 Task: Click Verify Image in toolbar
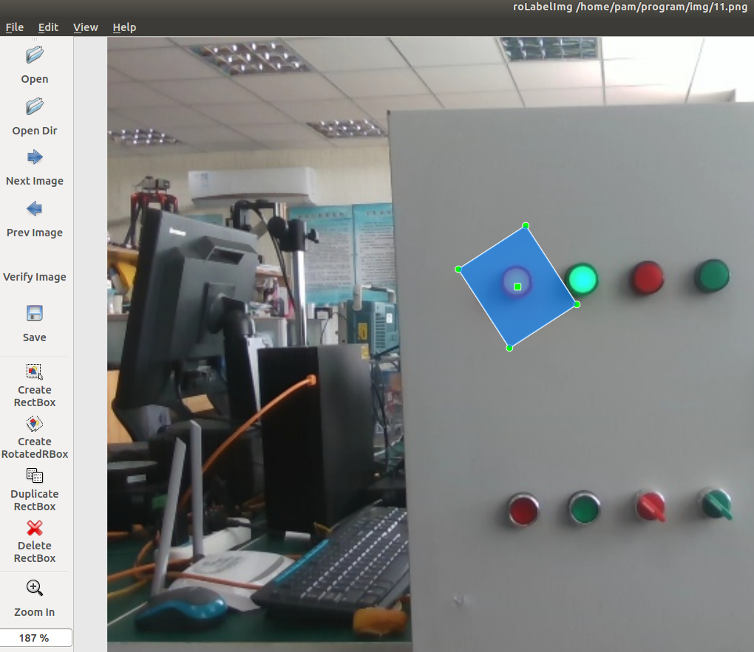click(35, 277)
